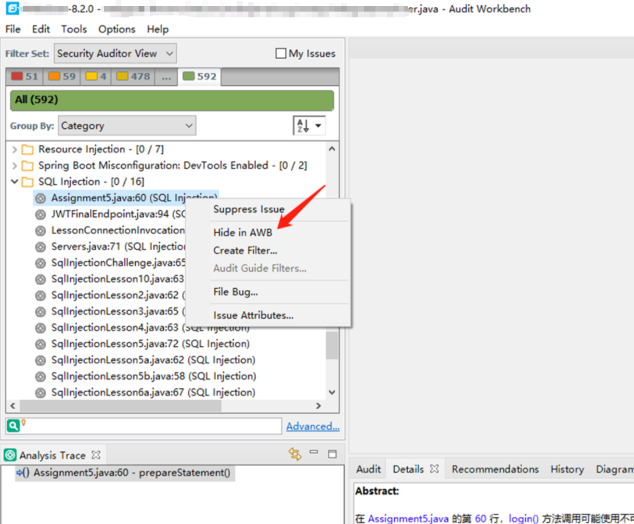The height and width of the screenshot is (524, 634).
Task: Select the Analysis Trace tab
Action: [52, 455]
